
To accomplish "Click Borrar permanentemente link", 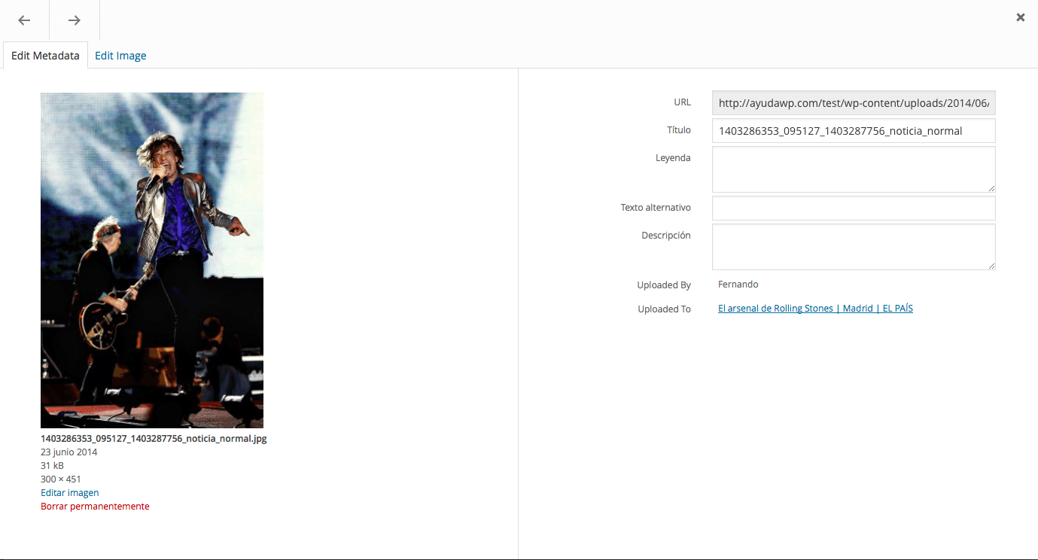I will coord(95,506).
